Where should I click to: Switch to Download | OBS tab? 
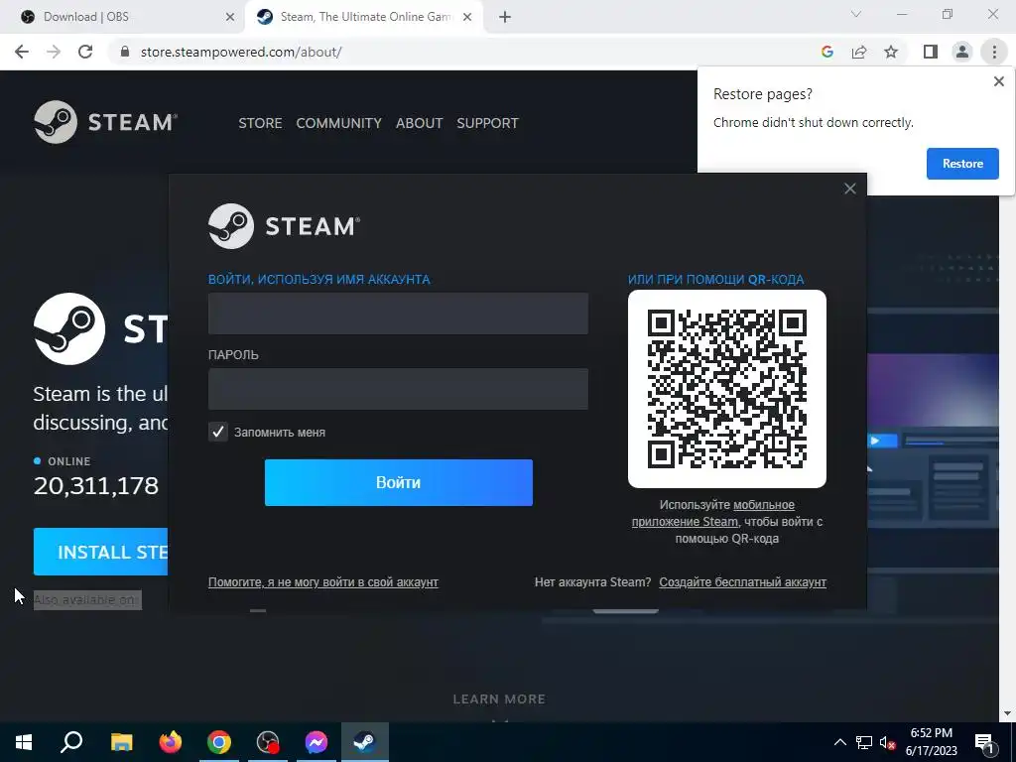123,17
